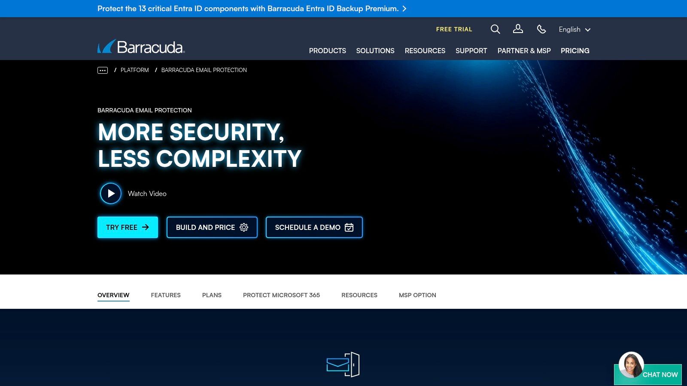This screenshot has height=386, width=687.
Task: Click the Build and Price button
Action: 212,227
